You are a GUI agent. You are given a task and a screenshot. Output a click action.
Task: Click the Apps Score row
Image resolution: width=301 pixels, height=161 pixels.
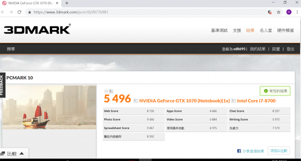(x=196, y=111)
